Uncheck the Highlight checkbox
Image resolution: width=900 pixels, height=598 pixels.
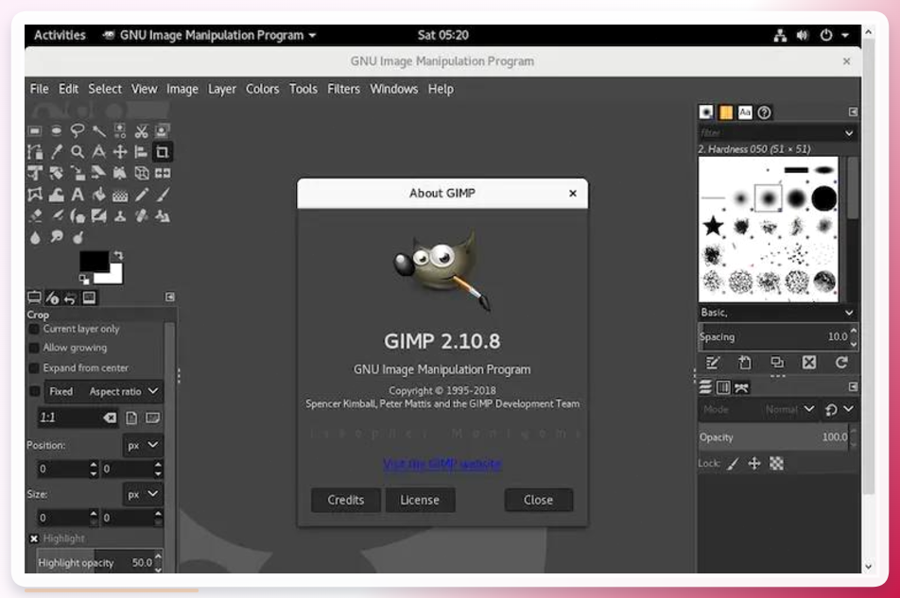34,538
